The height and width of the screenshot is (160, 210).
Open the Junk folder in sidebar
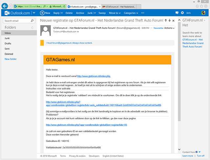[7, 38]
